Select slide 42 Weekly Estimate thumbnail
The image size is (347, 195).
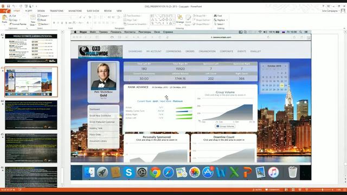pyautogui.click(x=31, y=49)
